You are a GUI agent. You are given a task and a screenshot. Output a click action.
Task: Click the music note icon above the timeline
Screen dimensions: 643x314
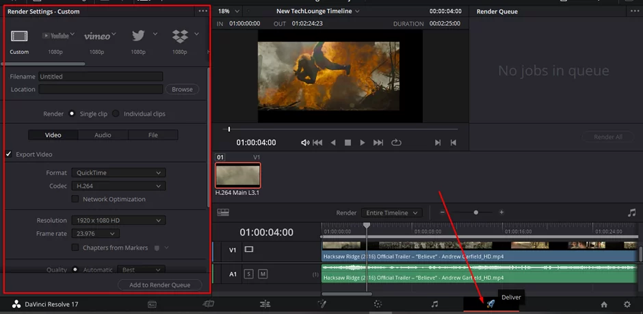pos(632,213)
